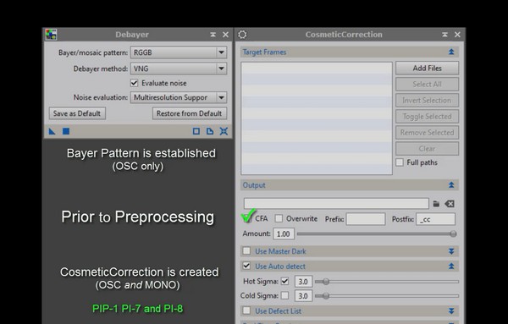Enable the Use Master Dark checkbox

point(246,251)
